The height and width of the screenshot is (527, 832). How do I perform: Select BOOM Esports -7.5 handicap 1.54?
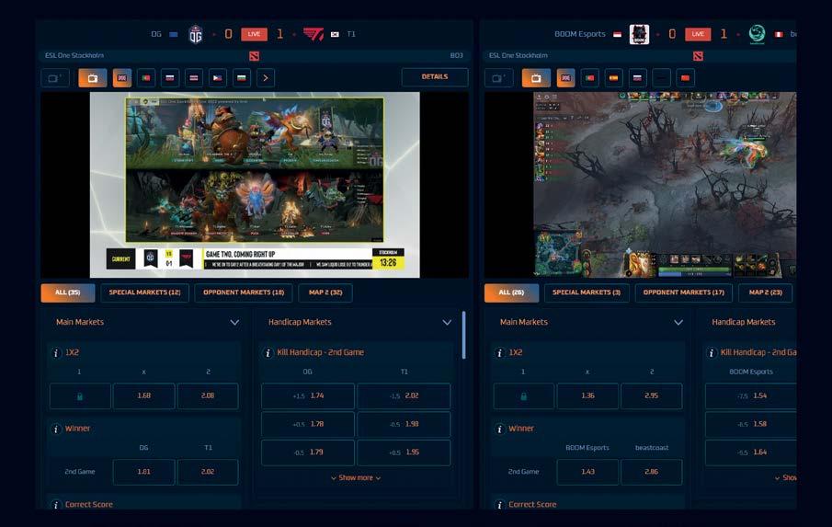coord(751,395)
